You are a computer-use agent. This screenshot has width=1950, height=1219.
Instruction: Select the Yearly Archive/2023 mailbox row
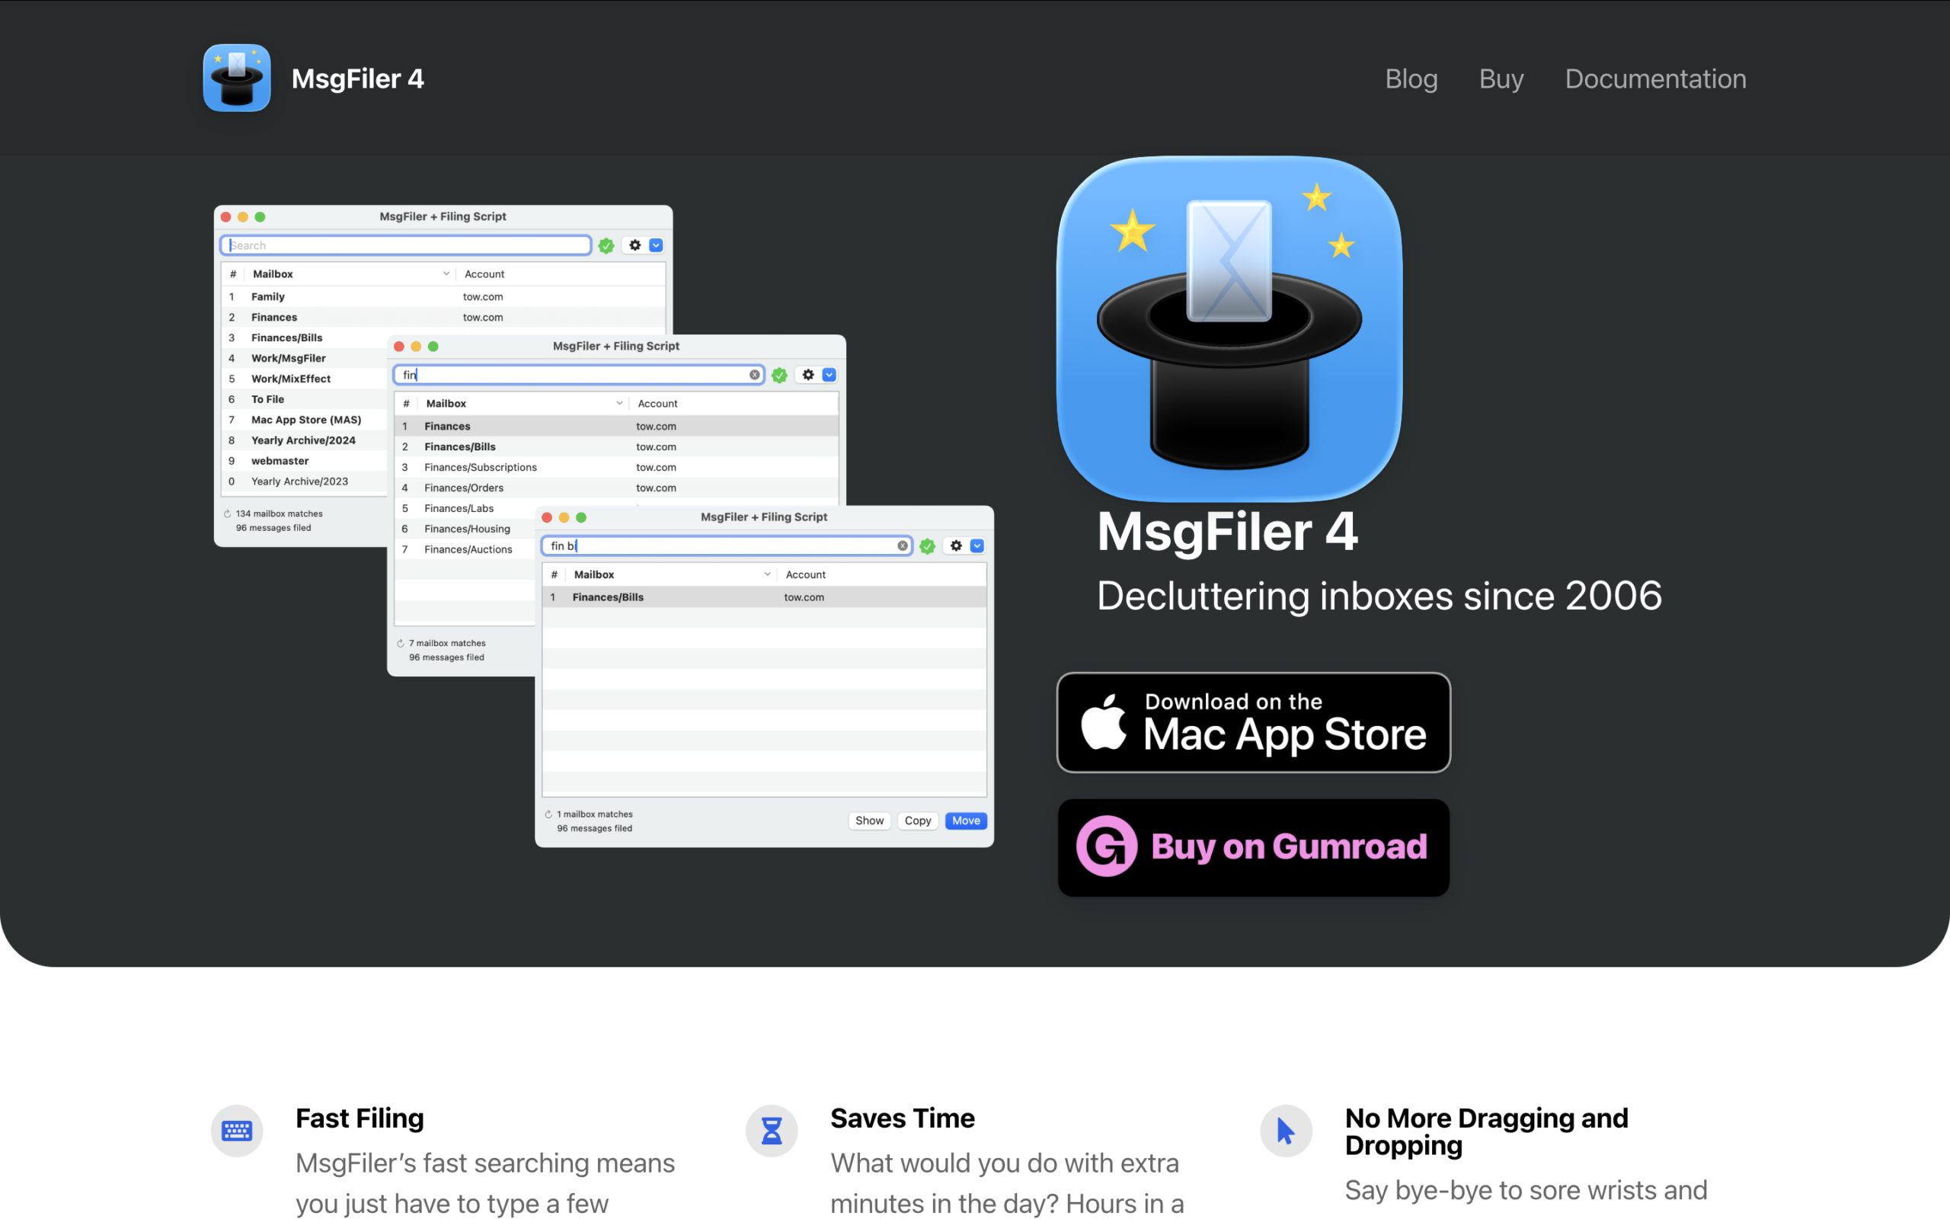(305, 482)
